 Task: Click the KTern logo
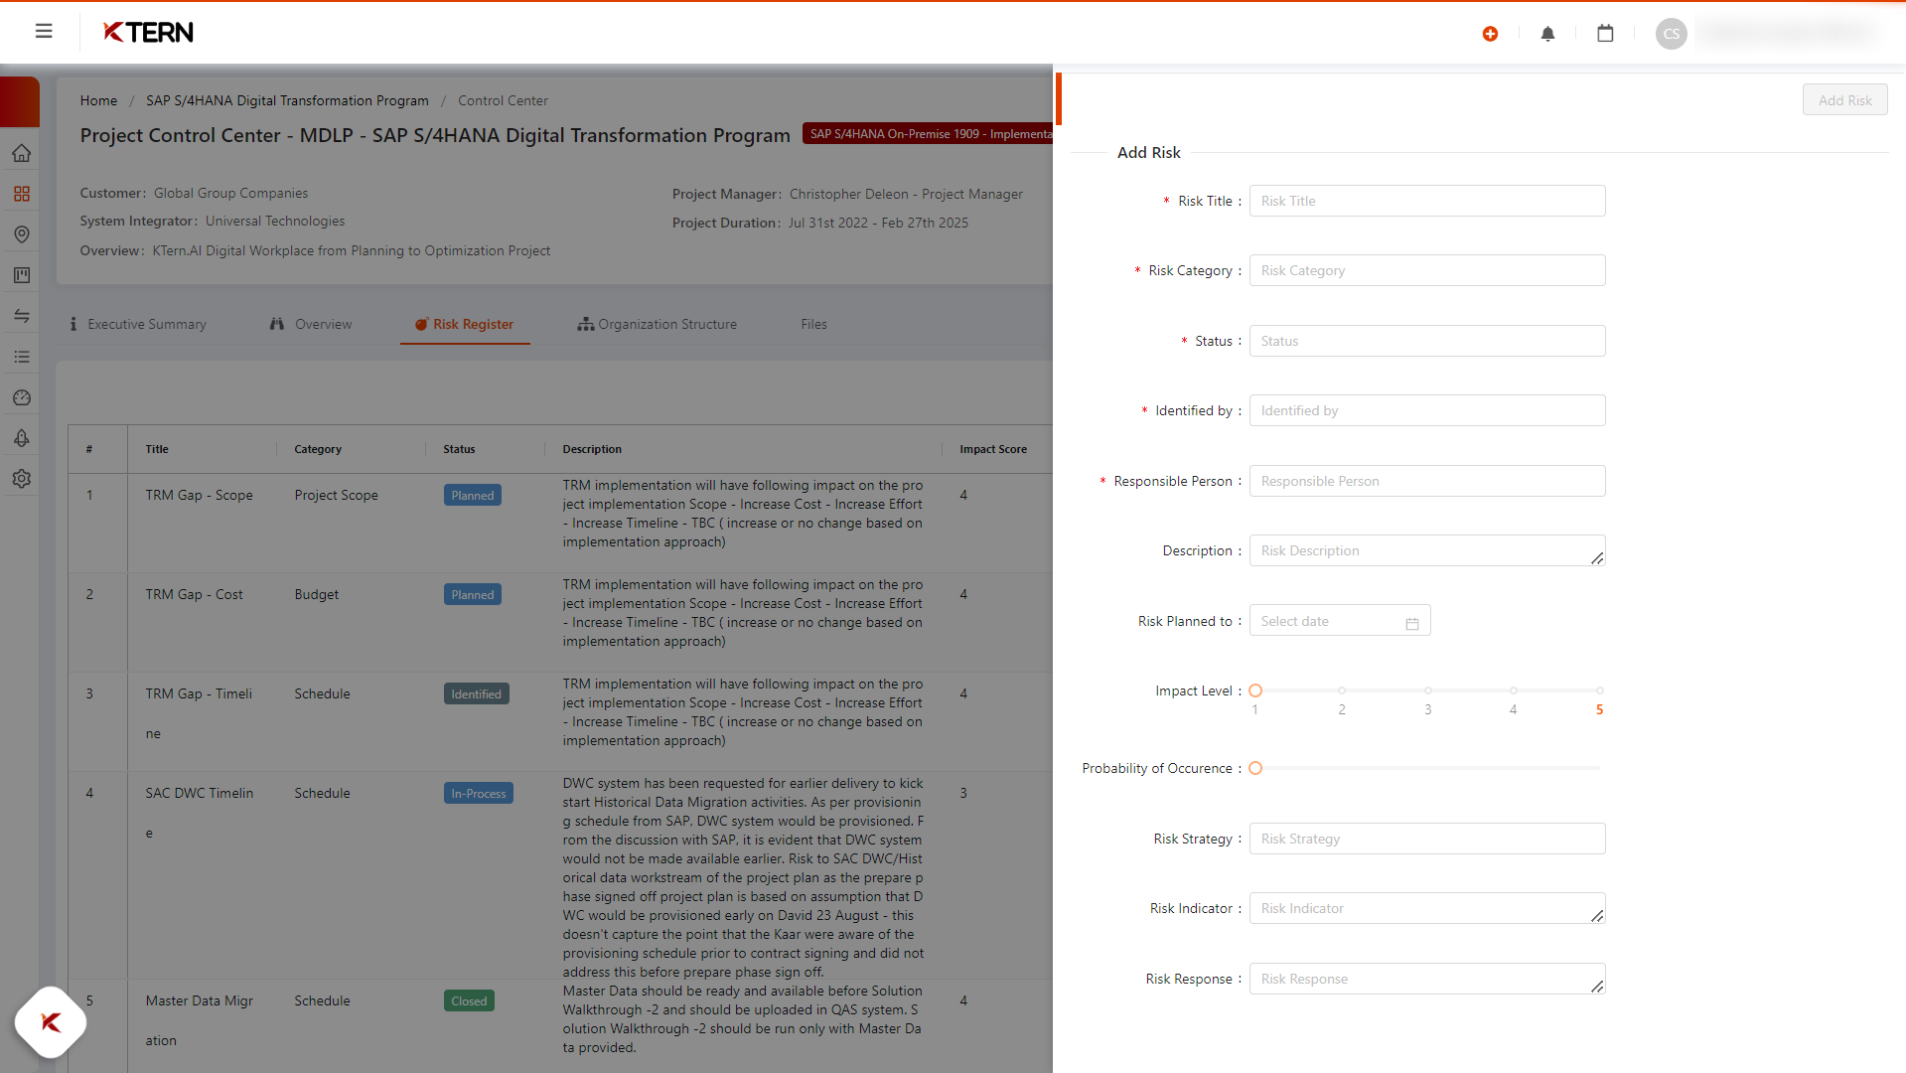click(149, 33)
